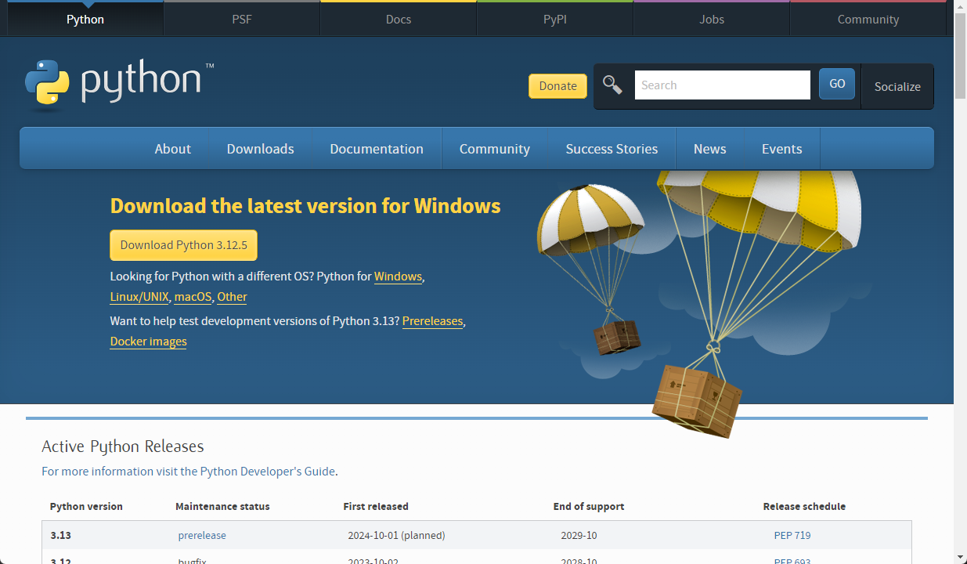Screen dimensions: 967x564
Task: Click the scrollbar up arrow
Action: point(960,6)
